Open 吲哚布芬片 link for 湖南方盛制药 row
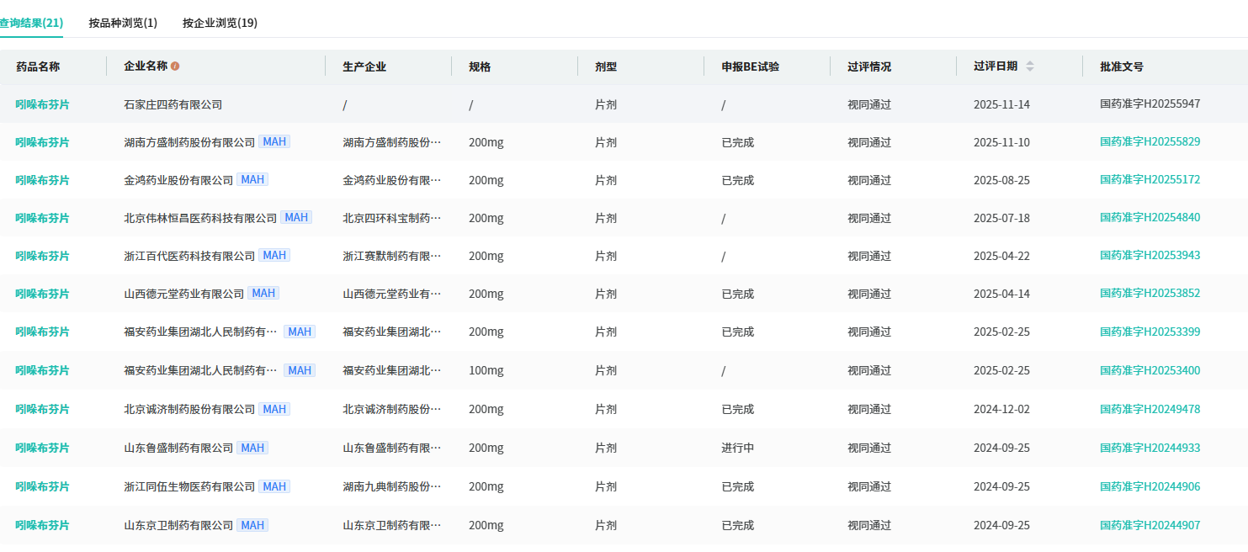This screenshot has height=552, width=1248. click(42, 142)
